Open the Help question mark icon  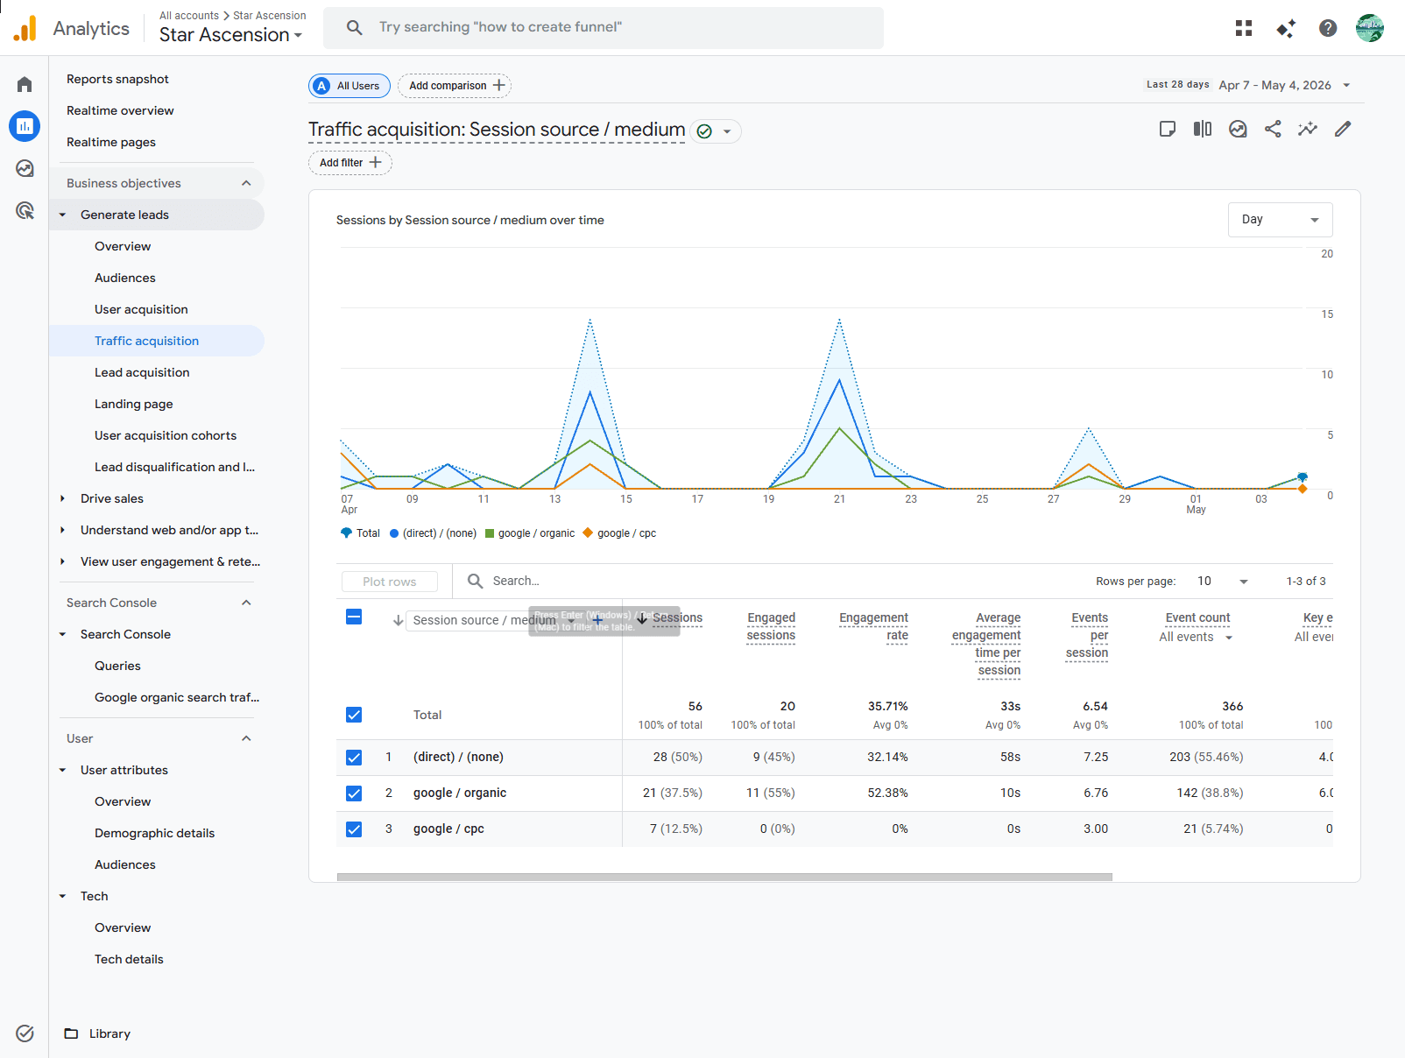coord(1328,28)
